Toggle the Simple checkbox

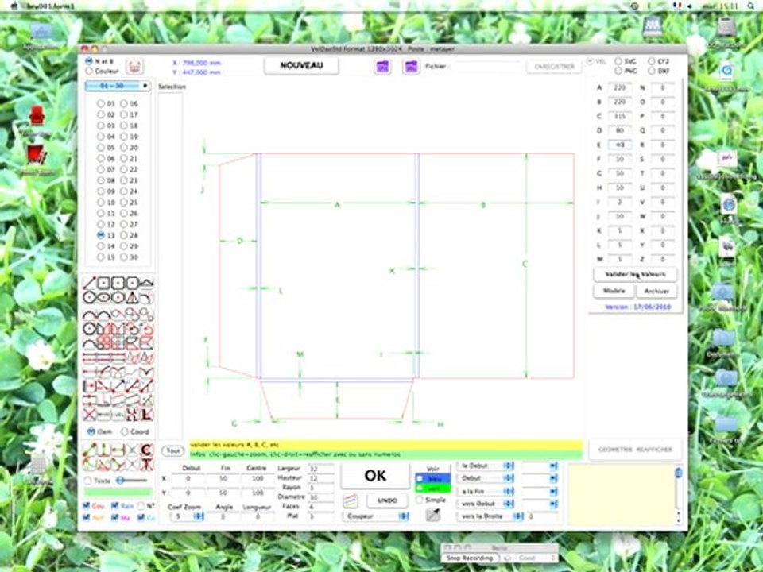420,500
